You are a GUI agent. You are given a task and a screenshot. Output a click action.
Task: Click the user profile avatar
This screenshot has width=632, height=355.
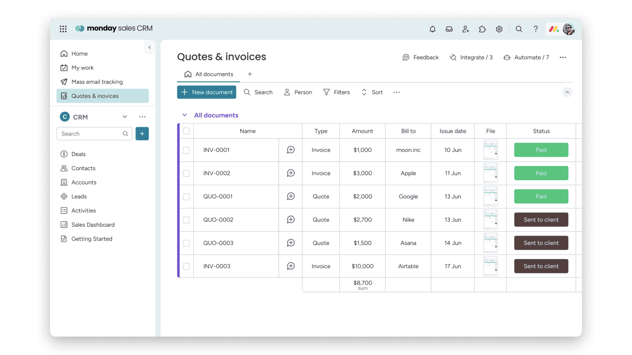coord(569,29)
